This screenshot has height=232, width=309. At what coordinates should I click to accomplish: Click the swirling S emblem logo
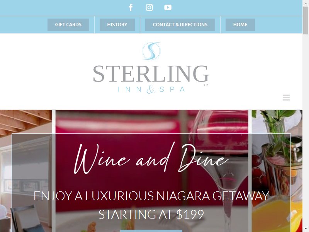point(151,51)
